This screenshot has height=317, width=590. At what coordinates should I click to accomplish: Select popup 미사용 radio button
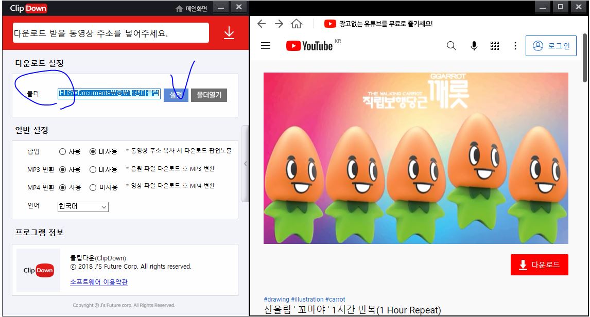(93, 151)
